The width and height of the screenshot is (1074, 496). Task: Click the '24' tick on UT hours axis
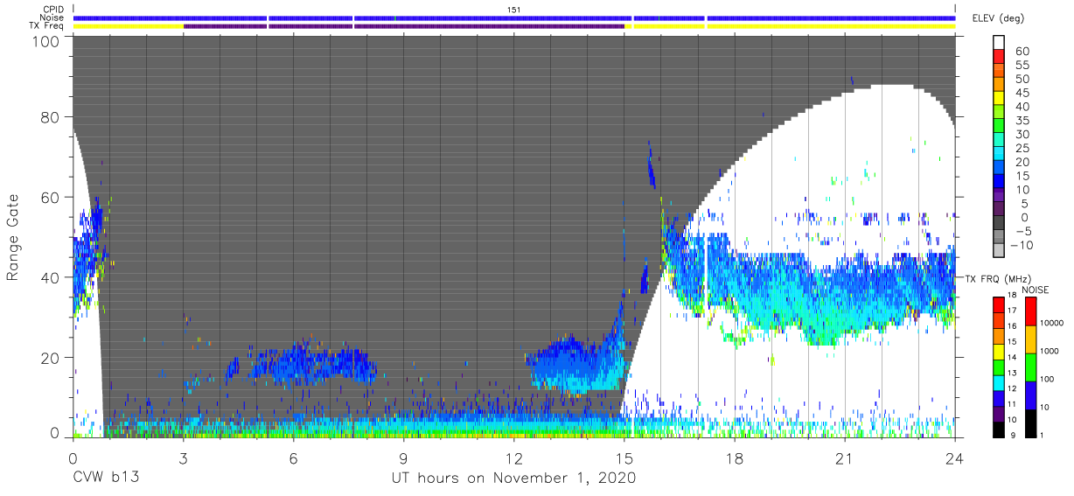pyautogui.click(x=955, y=458)
